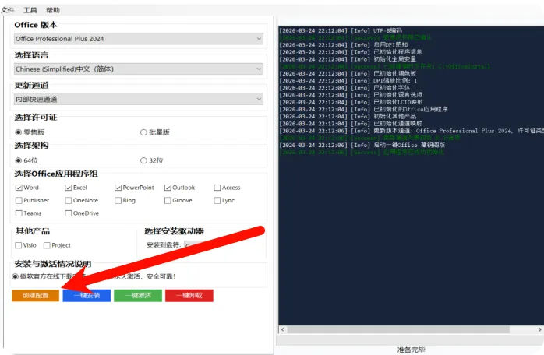Enable the Access checkbox
544x355 pixels.
(x=217, y=188)
